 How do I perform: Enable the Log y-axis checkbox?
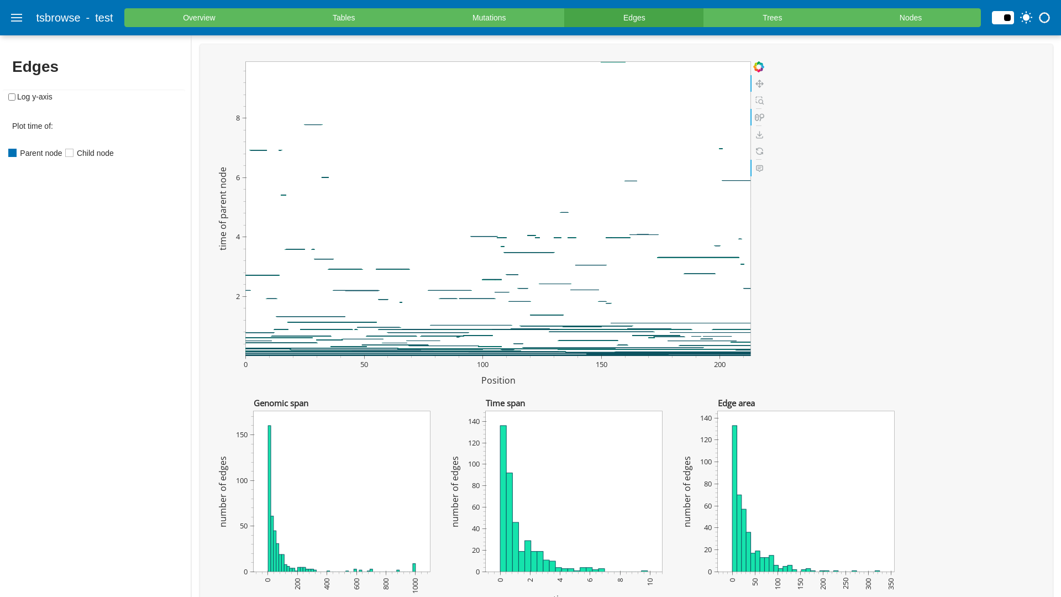(12, 97)
